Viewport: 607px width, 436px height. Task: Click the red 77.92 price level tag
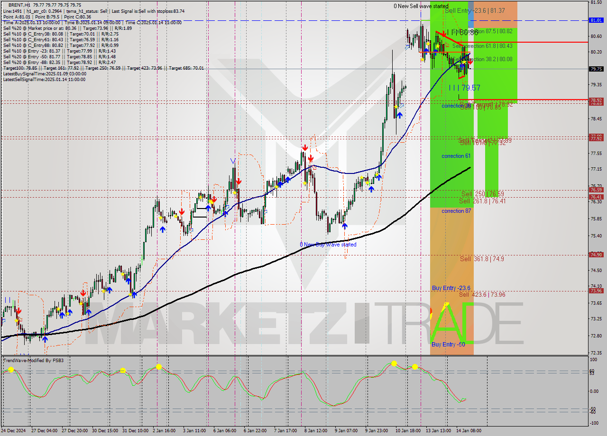click(x=596, y=138)
